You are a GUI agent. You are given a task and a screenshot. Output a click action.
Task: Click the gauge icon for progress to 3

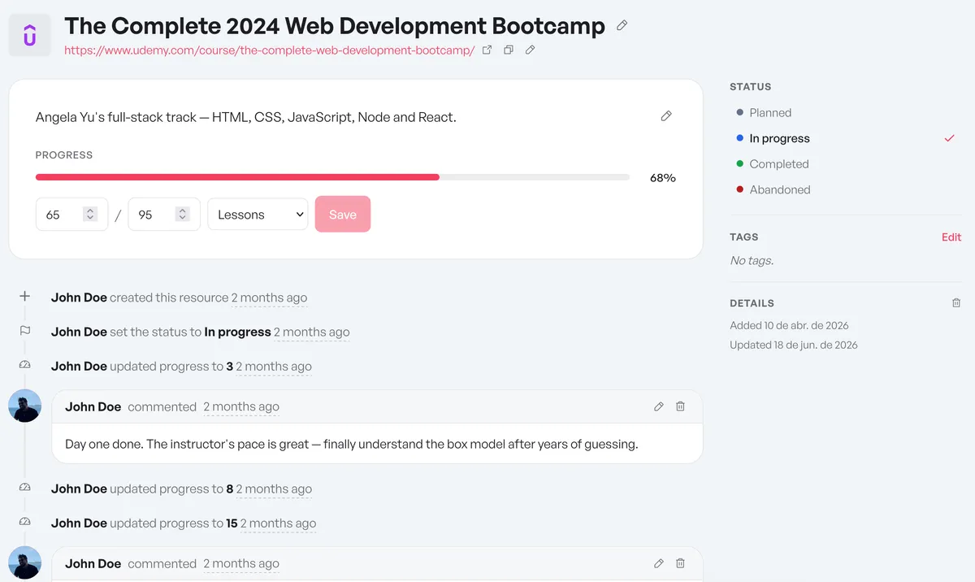click(24, 365)
